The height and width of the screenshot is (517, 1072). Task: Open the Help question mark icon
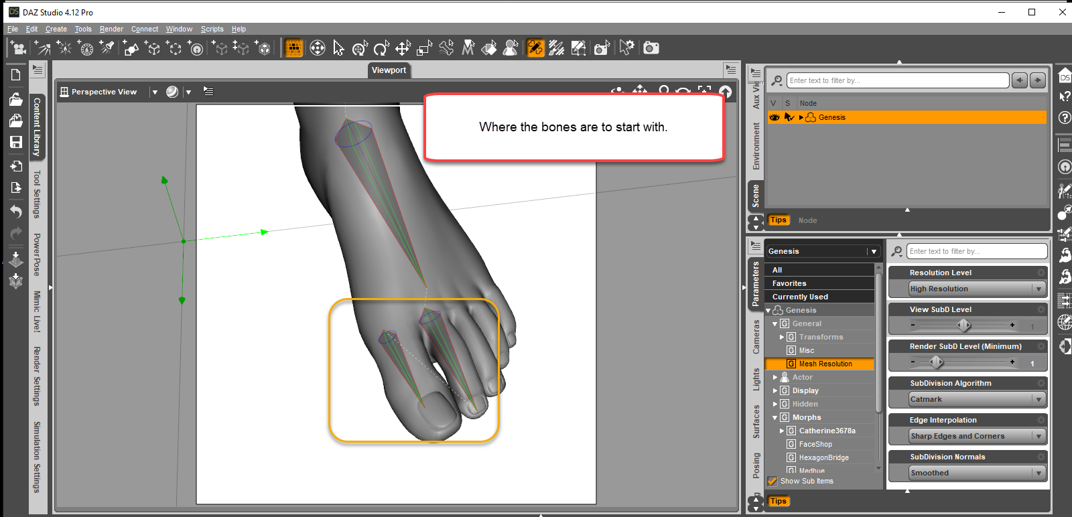1065,117
